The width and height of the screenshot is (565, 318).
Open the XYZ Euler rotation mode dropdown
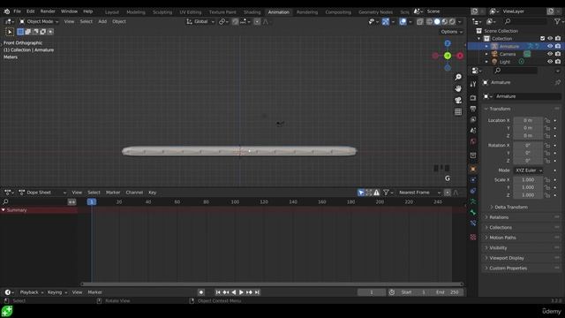[528, 170]
